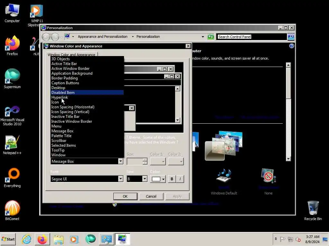Open the Recycle Bin

click(313, 210)
